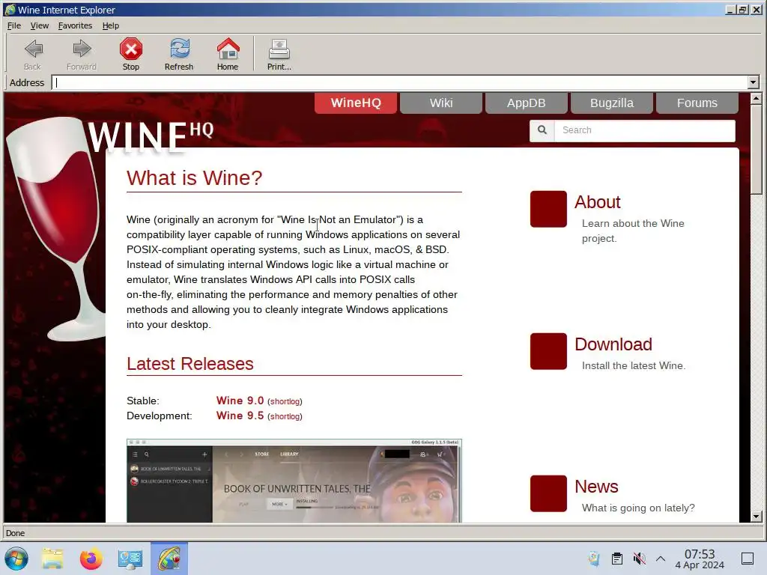Click the About red square icon
The height and width of the screenshot is (575, 767).
click(548, 209)
